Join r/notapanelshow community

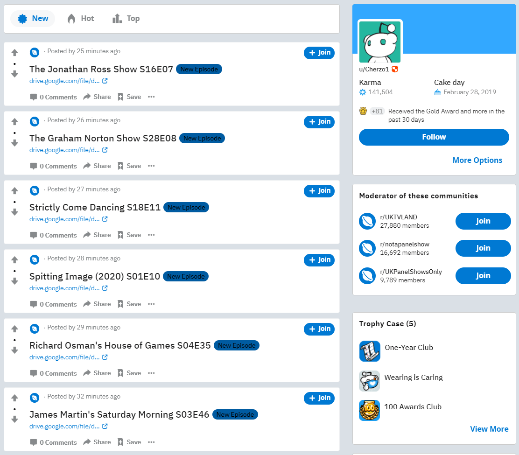(x=483, y=248)
